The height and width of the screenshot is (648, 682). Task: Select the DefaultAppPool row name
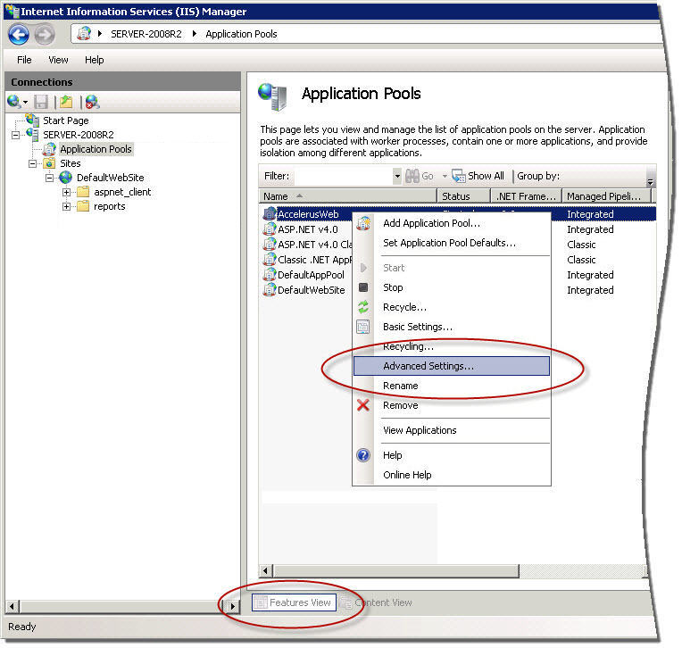click(311, 275)
